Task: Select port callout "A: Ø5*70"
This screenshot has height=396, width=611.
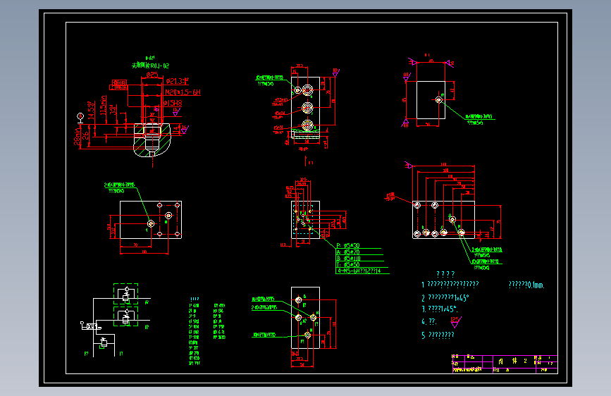Action: tap(348, 252)
